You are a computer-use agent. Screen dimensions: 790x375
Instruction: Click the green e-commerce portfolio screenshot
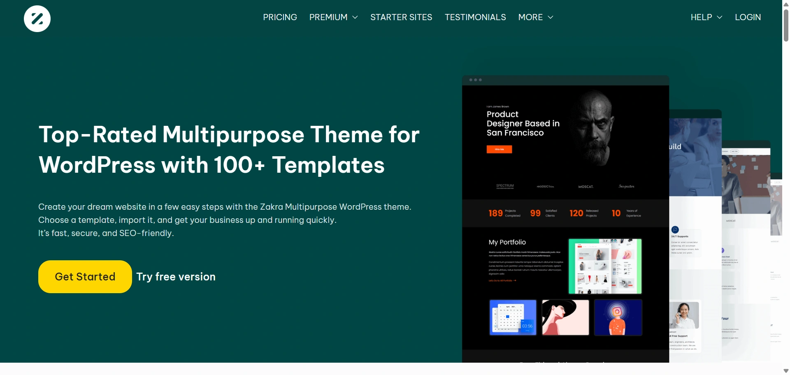pos(605,266)
